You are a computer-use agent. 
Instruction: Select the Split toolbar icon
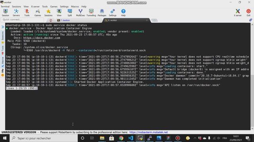(70, 13)
